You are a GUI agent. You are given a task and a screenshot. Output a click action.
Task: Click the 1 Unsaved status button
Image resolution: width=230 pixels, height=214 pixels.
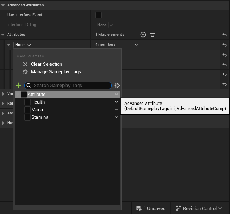151,208
